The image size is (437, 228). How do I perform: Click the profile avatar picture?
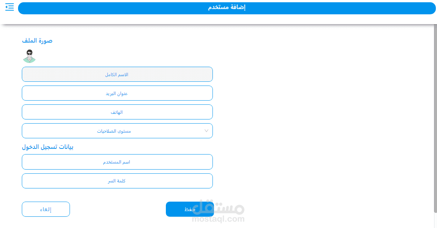point(29,56)
